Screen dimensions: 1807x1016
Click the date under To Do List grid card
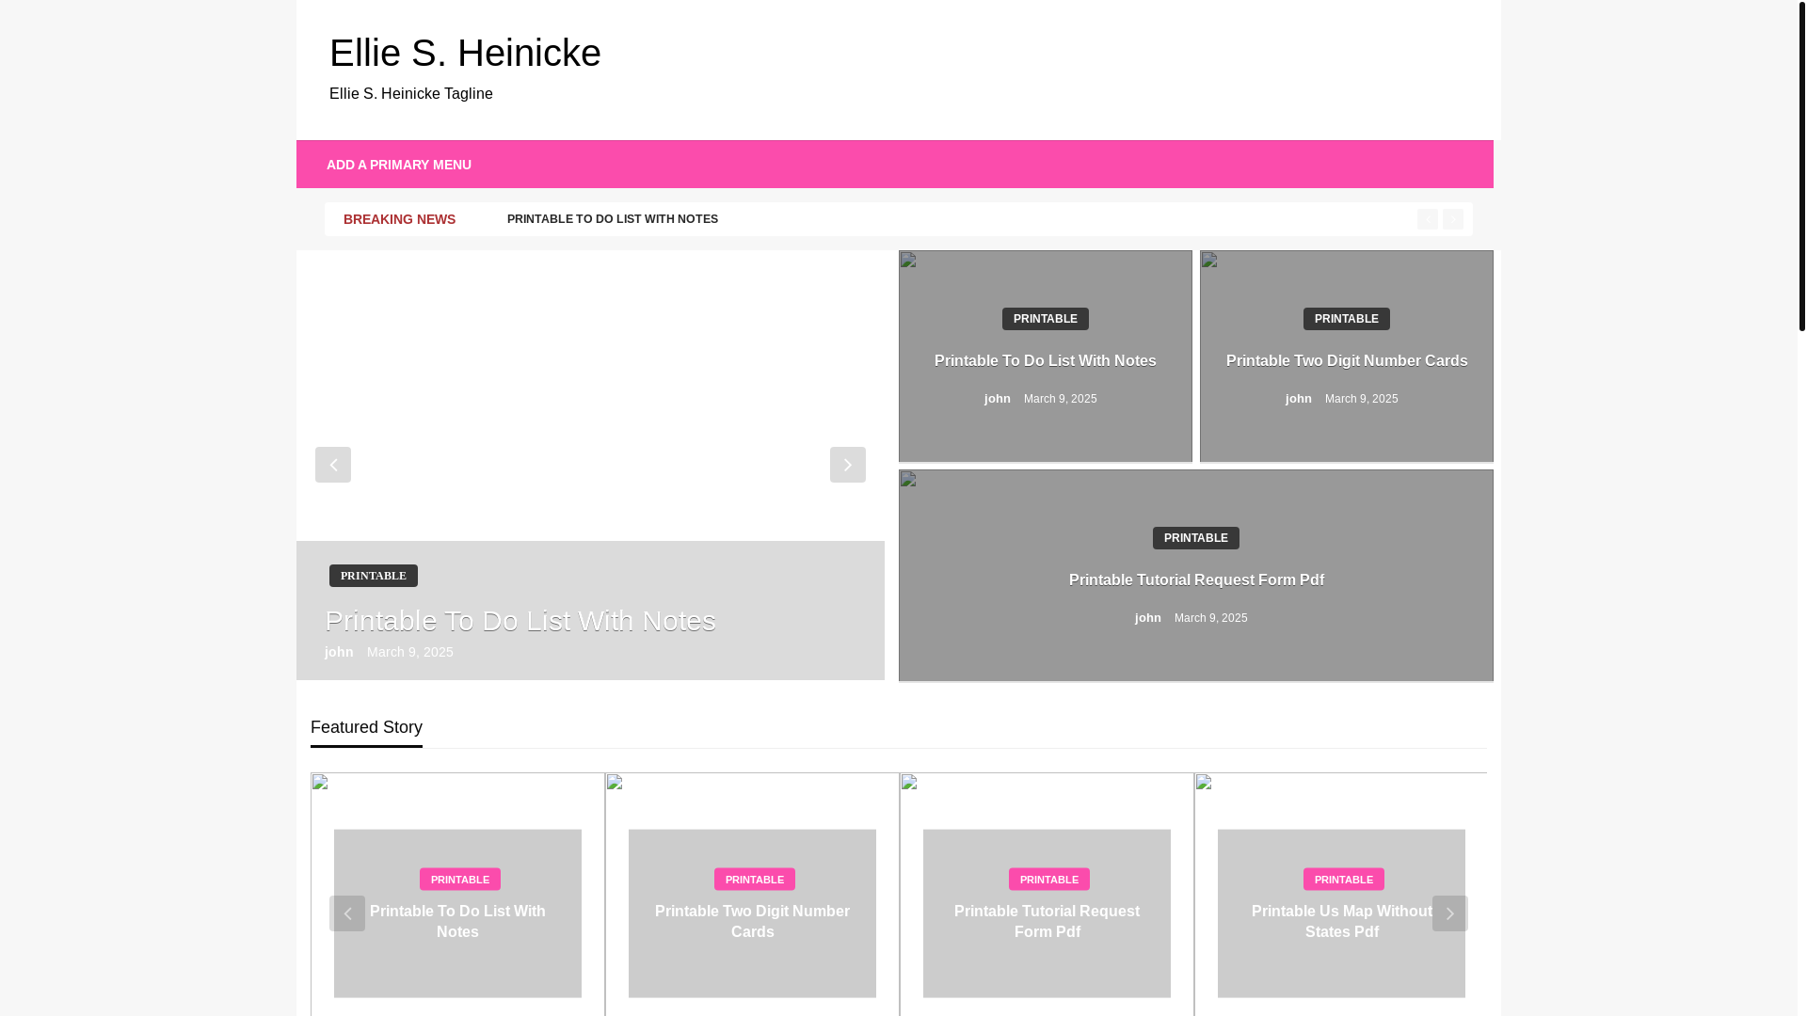click(x=1061, y=399)
